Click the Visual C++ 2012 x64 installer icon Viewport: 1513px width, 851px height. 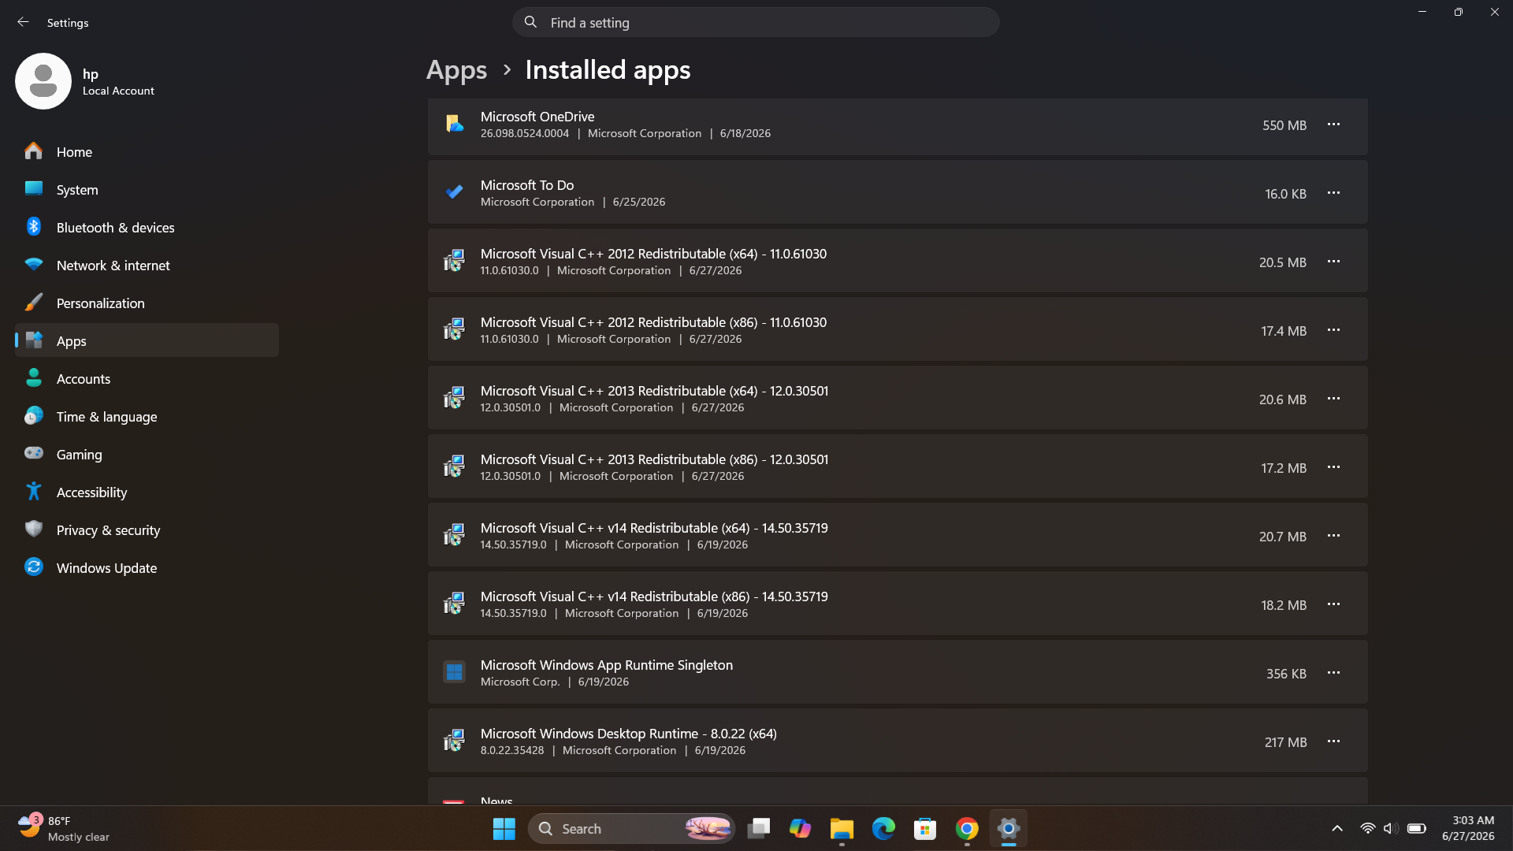454,261
